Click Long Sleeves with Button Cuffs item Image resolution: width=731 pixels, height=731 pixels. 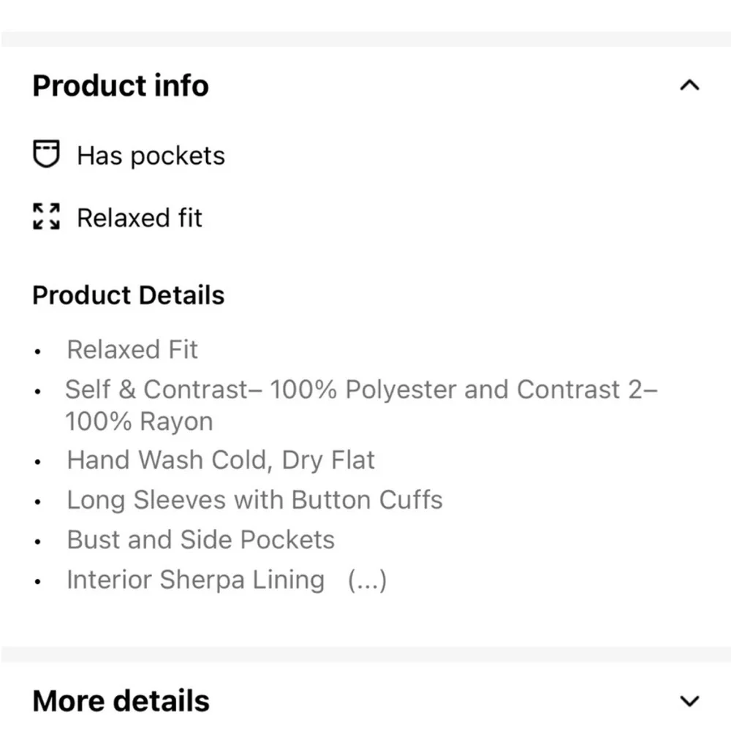click(x=254, y=500)
